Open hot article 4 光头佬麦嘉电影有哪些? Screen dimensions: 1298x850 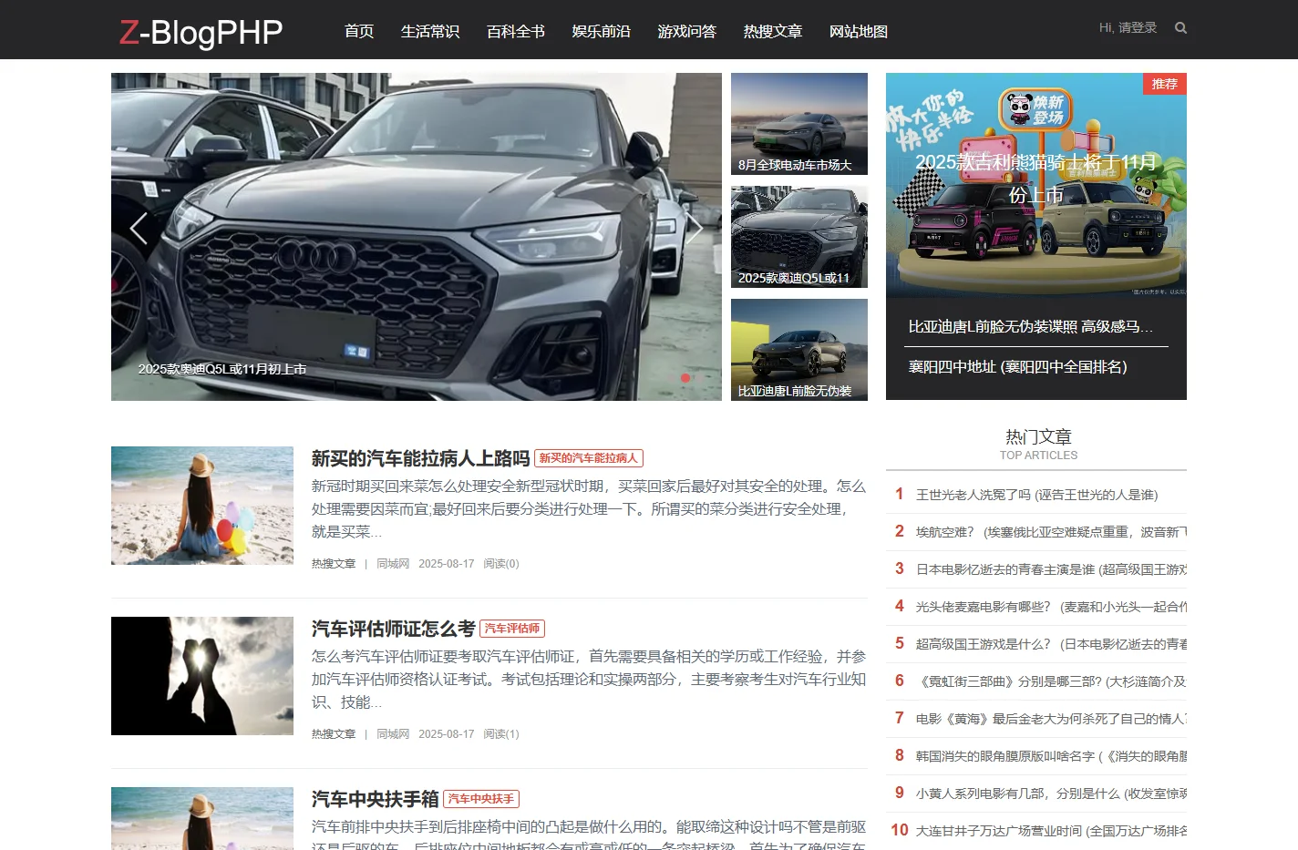click(1051, 607)
